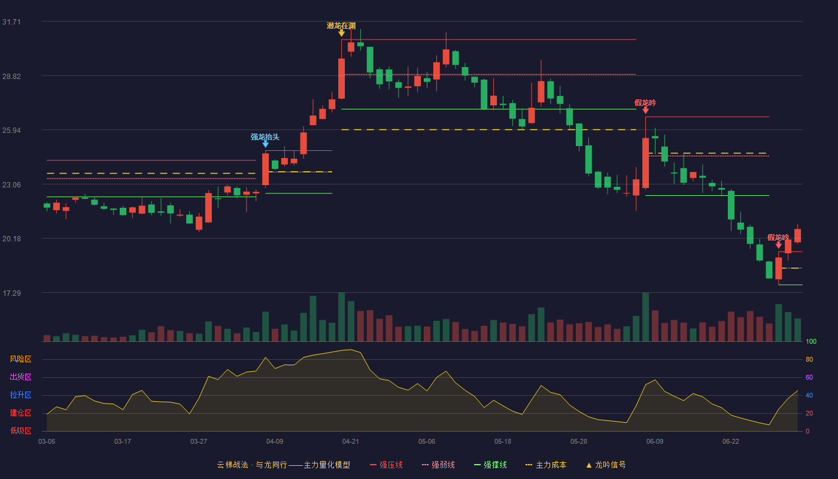Click the 05-28 date label
The height and width of the screenshot is (479, 838).
(x=579, y=441)
